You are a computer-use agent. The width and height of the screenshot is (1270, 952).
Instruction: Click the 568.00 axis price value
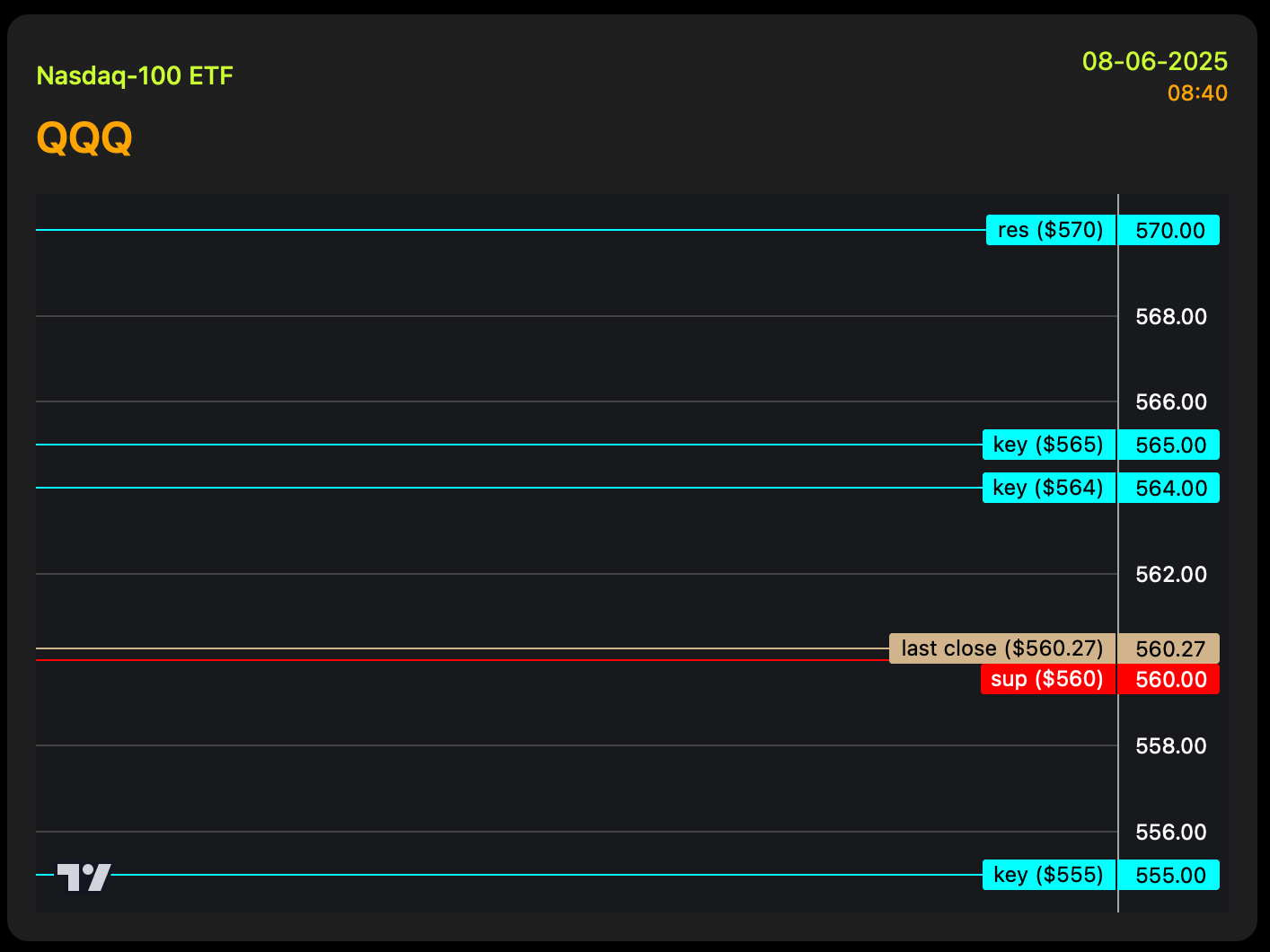point(1170,316)
